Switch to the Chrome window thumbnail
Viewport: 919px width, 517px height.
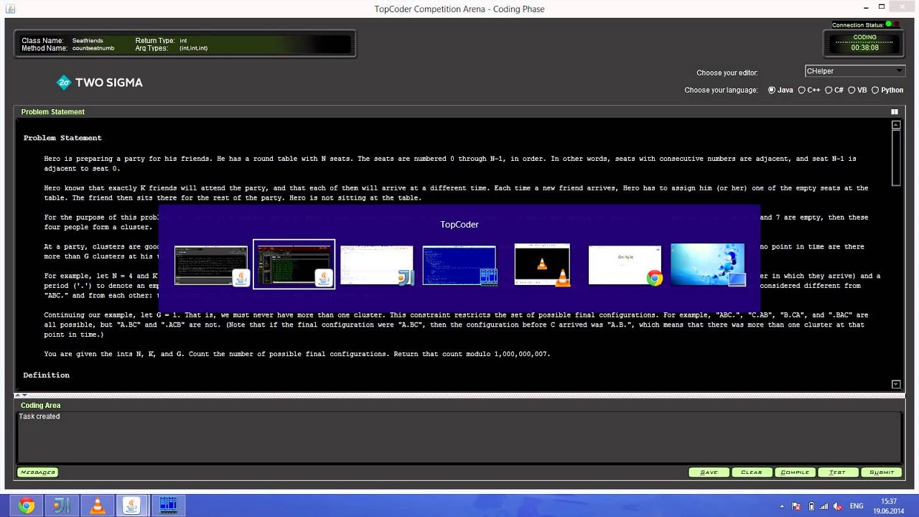(625, 266)
